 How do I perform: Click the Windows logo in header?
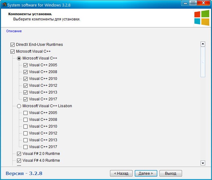coord(202,18)
